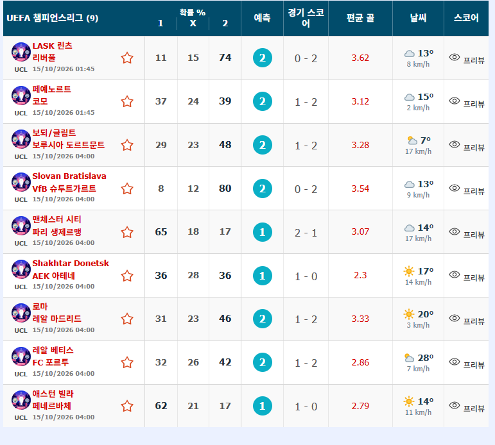Toggle star for 로마 vs 레알 마드리드
Viewport: 495px width, 445px height.
(x=127, y=319)
